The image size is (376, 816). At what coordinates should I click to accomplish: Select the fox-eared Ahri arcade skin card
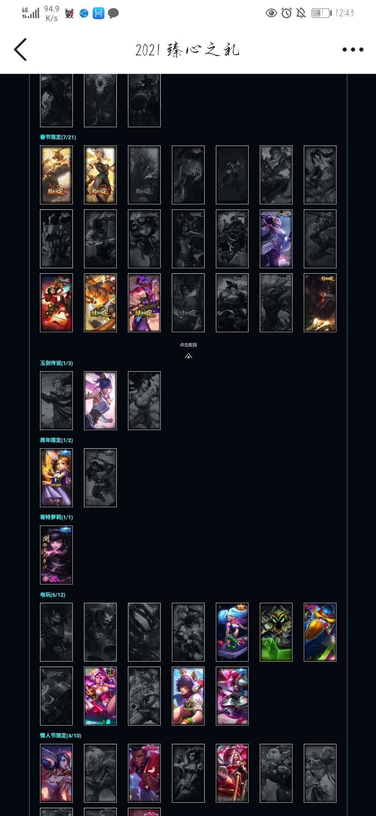[x=188, y=696]
